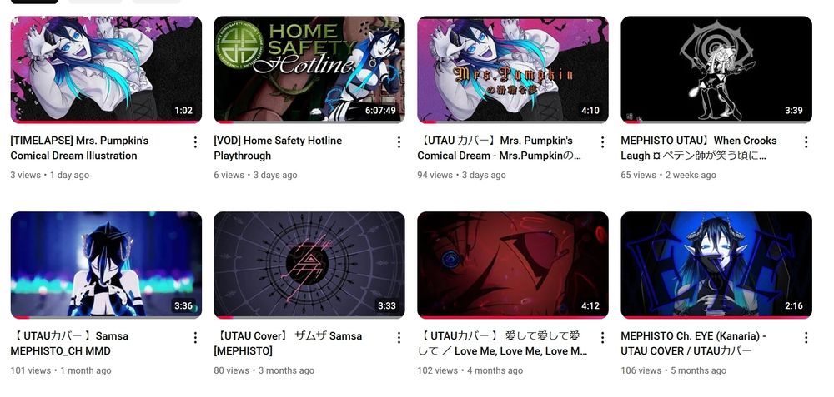Screen dimensions: 834x397
Task: Click title '[VOD] Home Safety Hotline Playthrough'
Action: click(x=278, y=148)
